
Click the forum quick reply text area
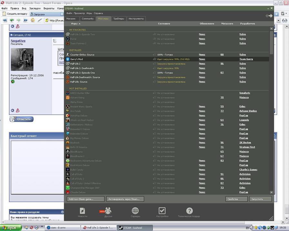(x=37, y=167)
